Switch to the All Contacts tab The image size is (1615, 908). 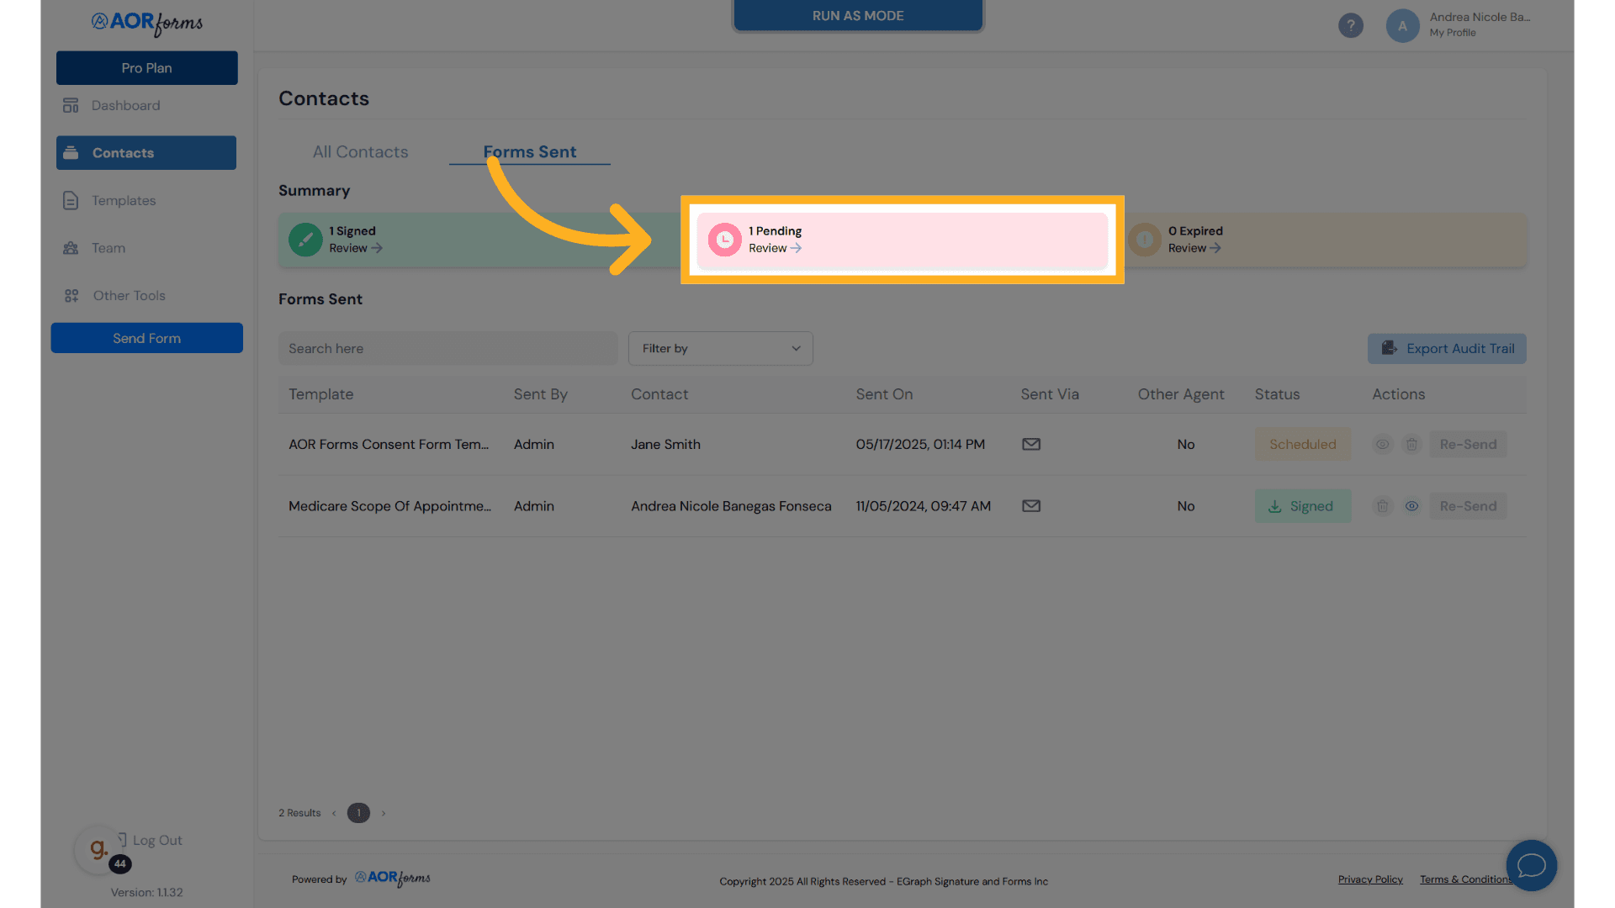tap(360, 152)
